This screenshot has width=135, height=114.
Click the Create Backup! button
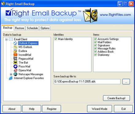pos(116,98)
